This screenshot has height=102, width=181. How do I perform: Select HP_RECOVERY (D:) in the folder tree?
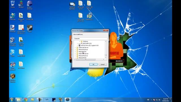(x=86, y=43)
